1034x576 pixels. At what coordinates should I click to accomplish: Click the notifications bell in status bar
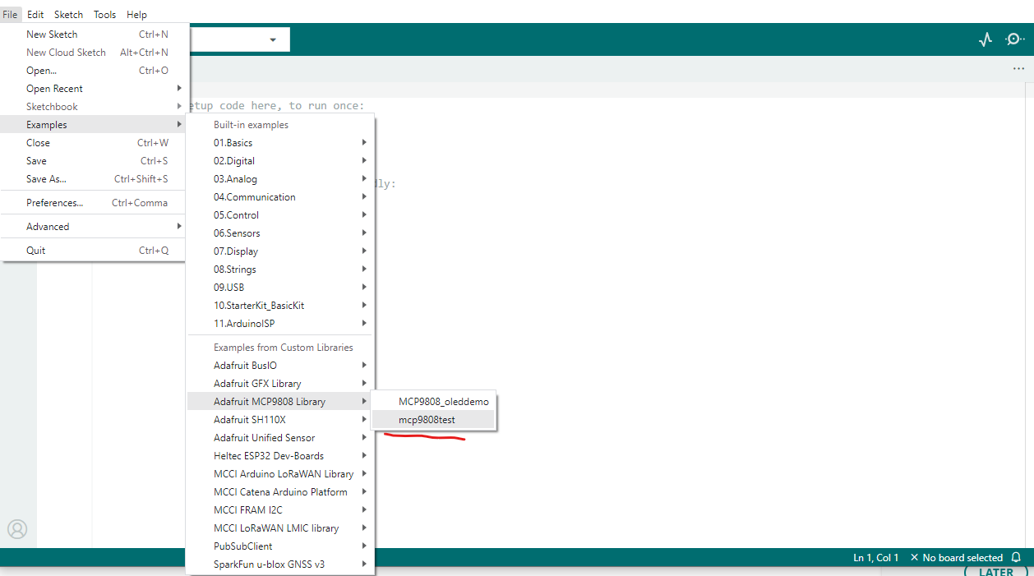1016,558
